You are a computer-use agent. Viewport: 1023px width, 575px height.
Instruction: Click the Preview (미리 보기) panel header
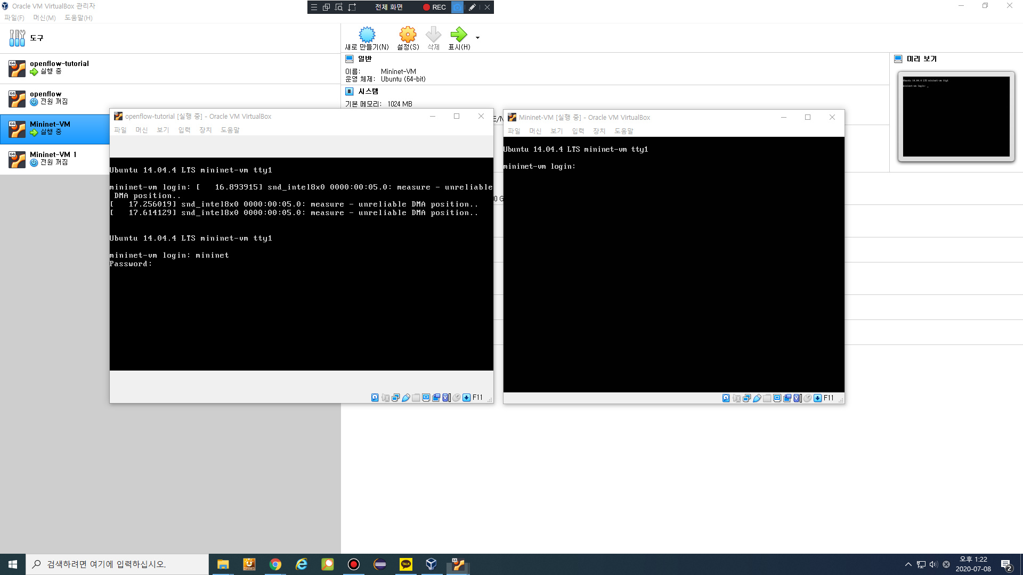pos(921,59)
